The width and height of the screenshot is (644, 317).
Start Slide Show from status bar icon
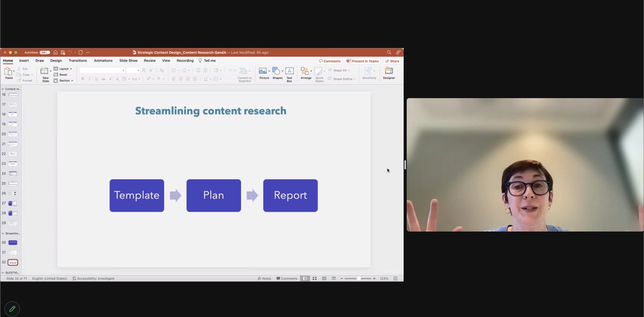334,278
